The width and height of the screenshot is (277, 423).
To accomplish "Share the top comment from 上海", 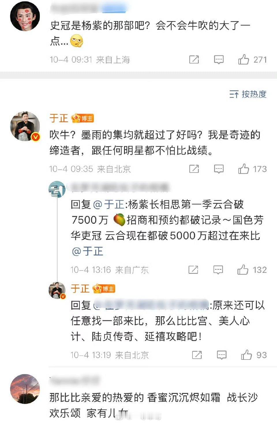I will [194, 59].
